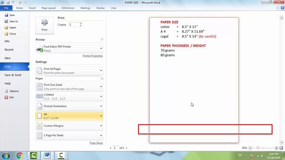This screenshot has width=285, height=160.
Task: Open Windows Start menu
Action: 6,156
